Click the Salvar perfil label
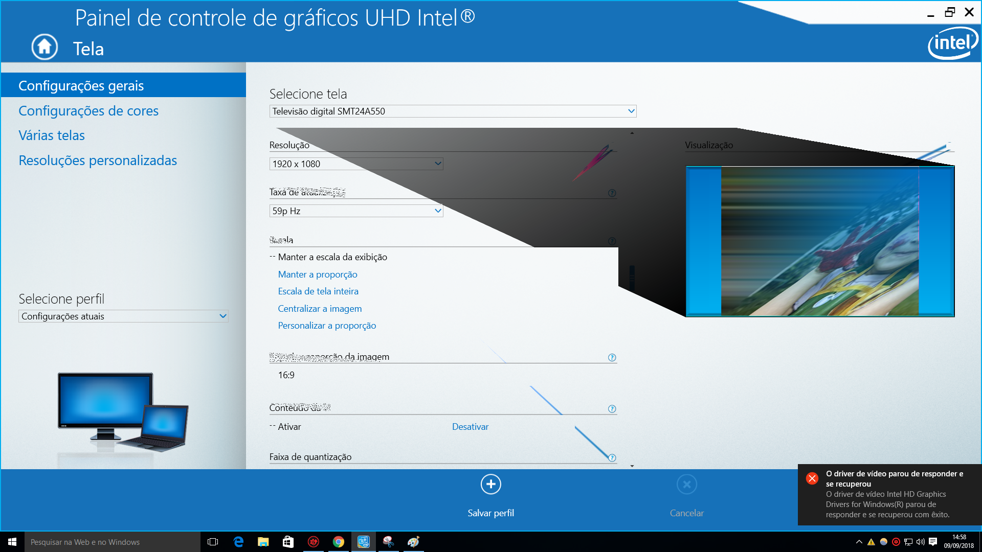The image size is (982, 552). [x=490, y=513]
